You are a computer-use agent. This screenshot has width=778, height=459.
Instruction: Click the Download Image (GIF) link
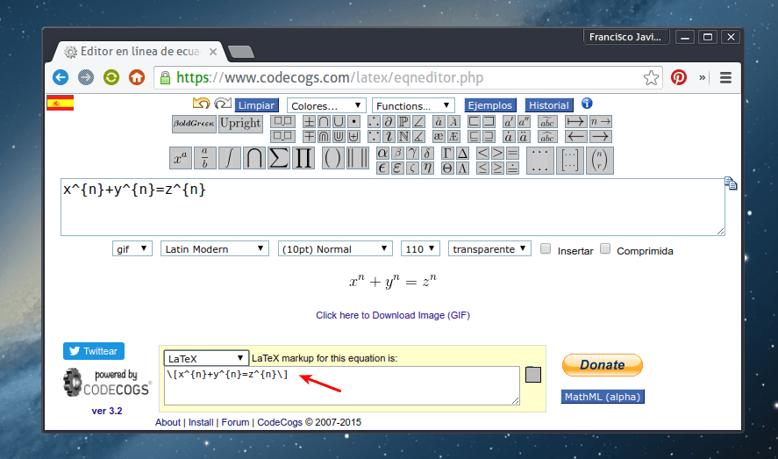pos(393,315)
